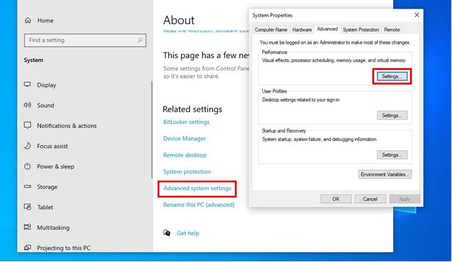
Task: Switch to the Hardware tab
Action: tap(302, 29)
